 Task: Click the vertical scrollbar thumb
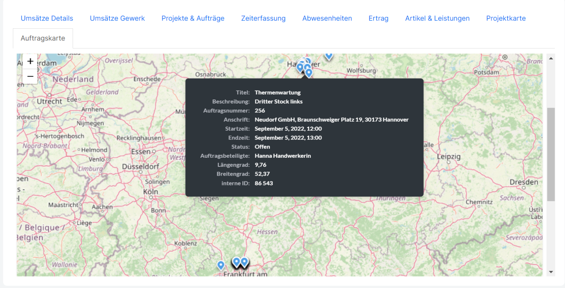(551, 154)
